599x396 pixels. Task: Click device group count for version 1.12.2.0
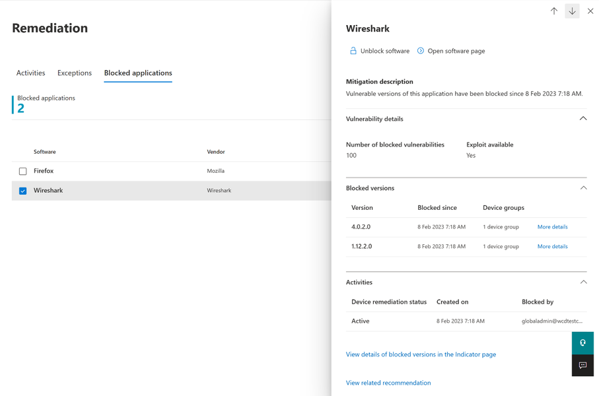click(501, 246)
